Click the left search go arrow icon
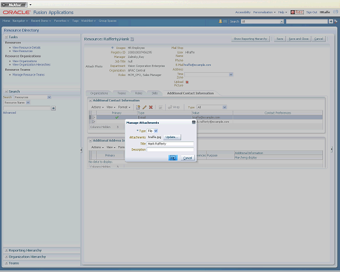This screenshot has height=272, width=340. pyautogui.click(x=53, y=108)
